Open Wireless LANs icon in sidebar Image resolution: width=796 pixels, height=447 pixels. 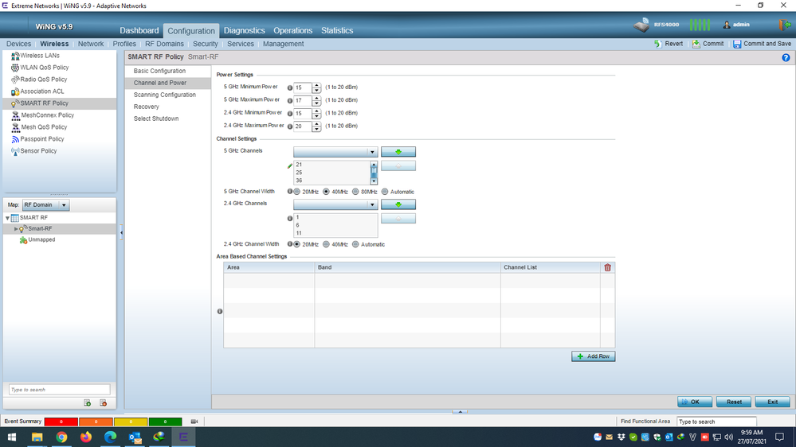click(15, 56)
